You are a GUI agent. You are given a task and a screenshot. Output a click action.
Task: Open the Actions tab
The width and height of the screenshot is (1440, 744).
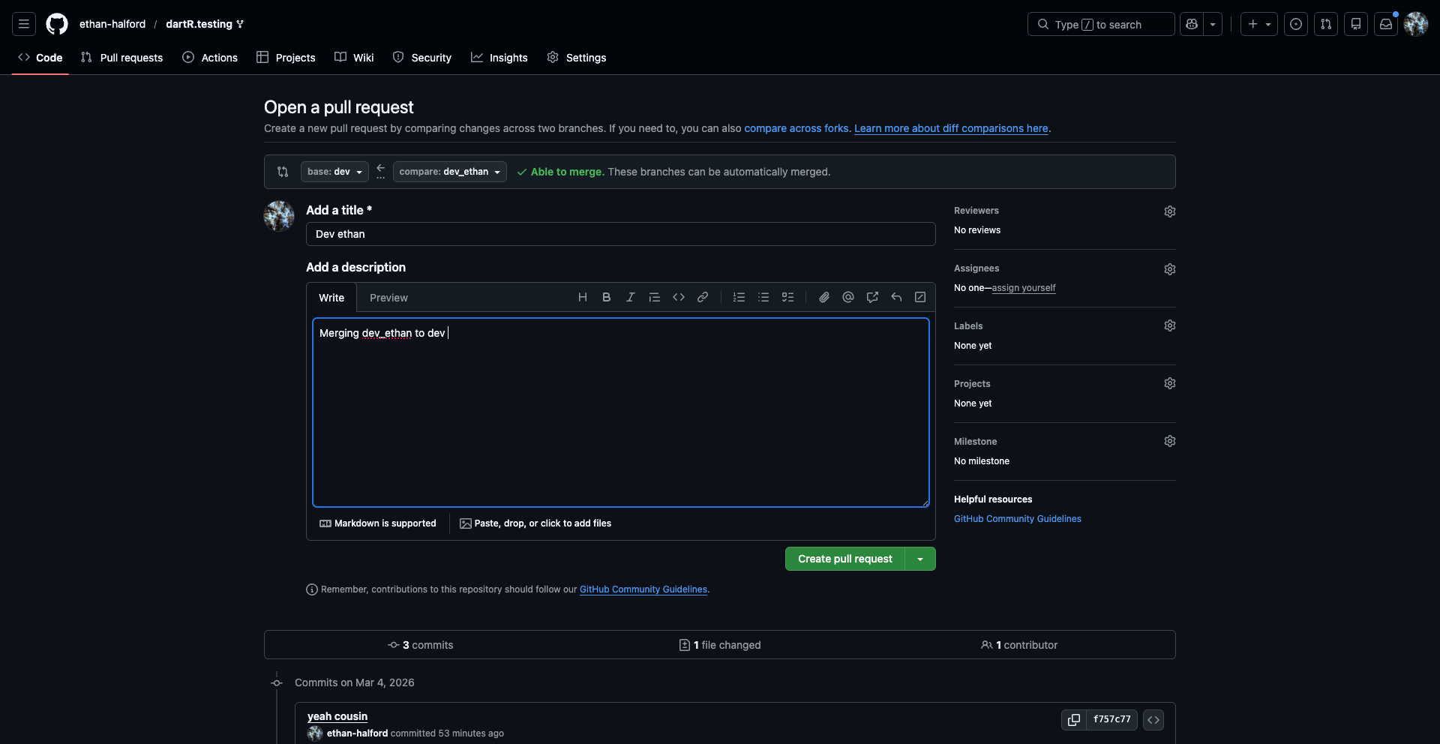[210, 58]
